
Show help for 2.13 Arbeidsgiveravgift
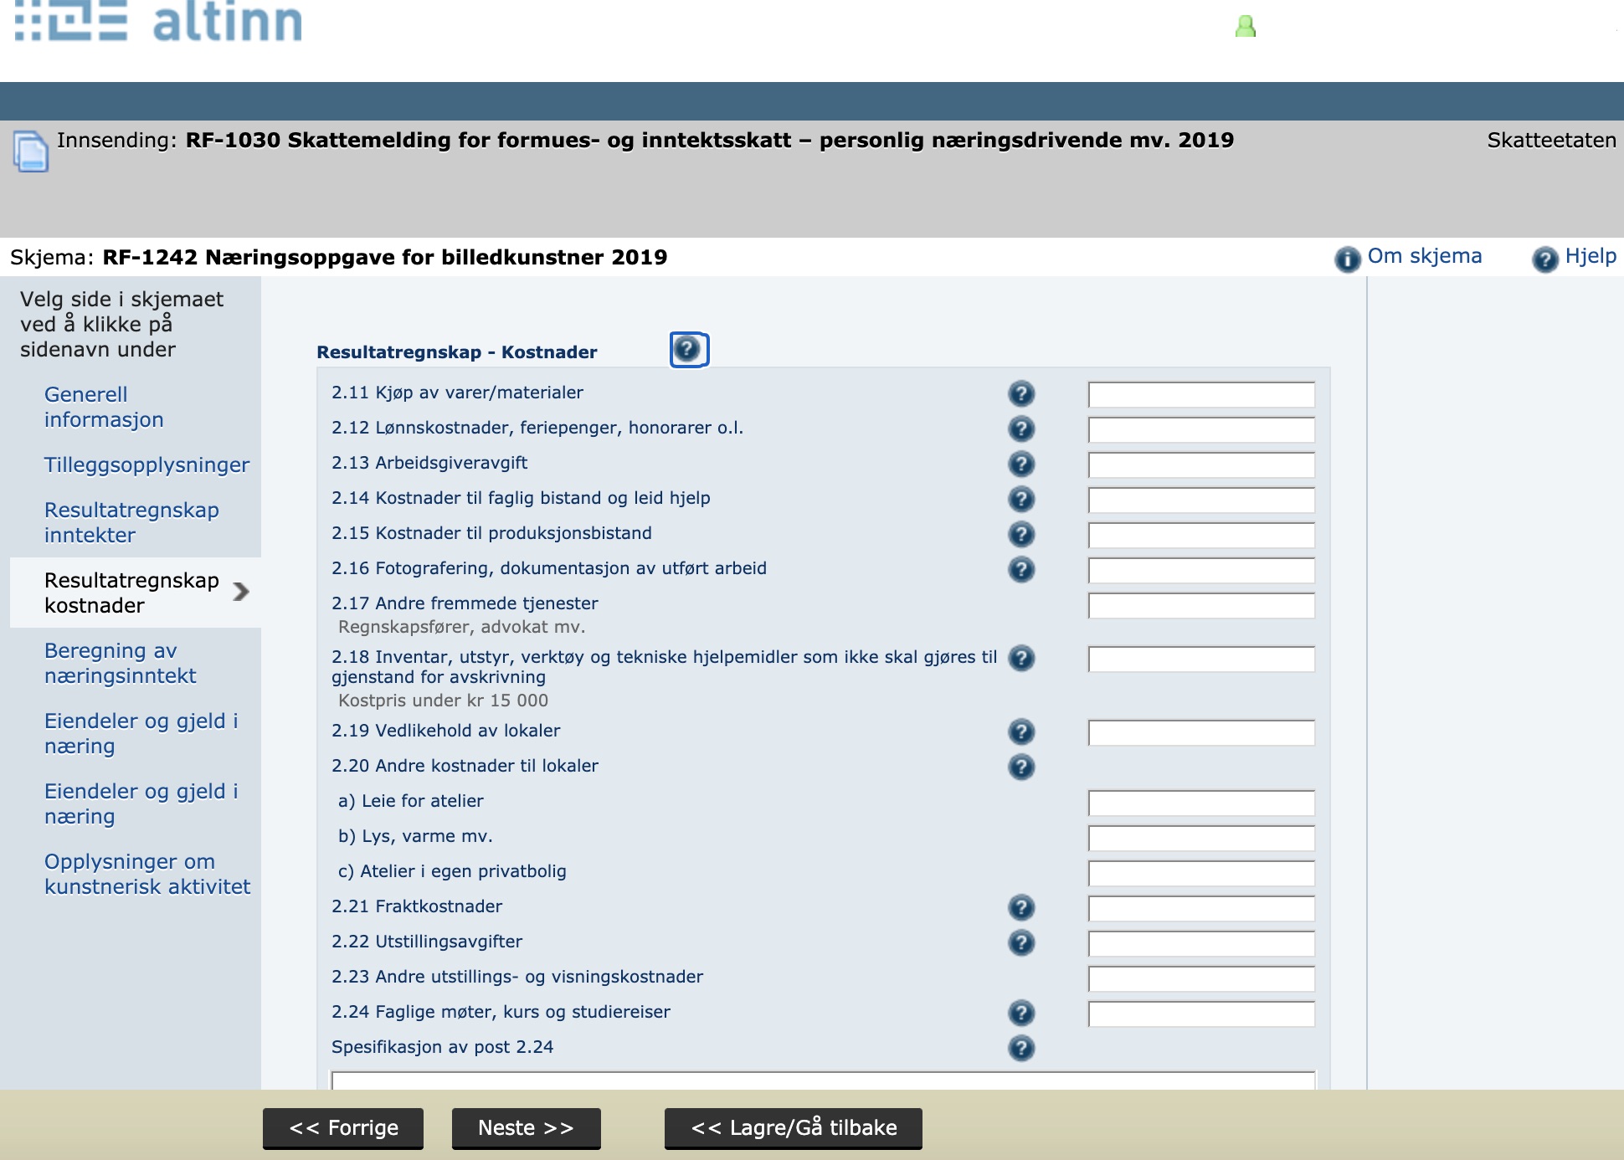1020,464
